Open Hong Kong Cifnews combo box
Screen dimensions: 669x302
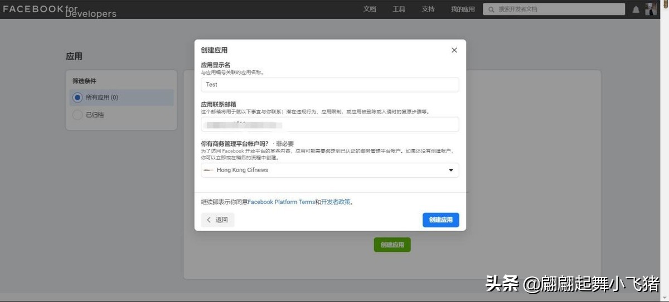coord(330,170)
